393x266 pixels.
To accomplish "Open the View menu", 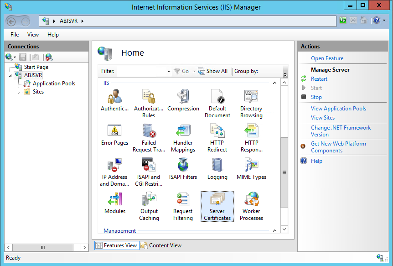I will [33, 34].
